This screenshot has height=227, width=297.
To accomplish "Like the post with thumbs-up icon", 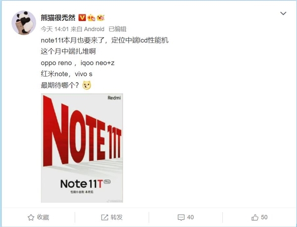I will tap(255, 217).
